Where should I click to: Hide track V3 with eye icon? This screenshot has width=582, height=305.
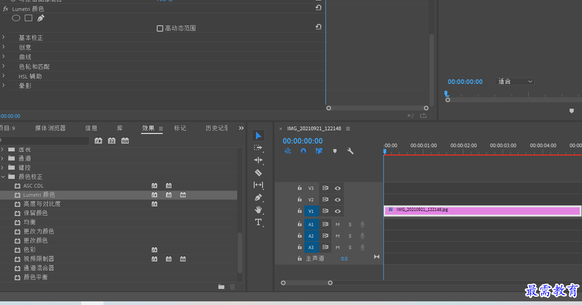(337, 188)
